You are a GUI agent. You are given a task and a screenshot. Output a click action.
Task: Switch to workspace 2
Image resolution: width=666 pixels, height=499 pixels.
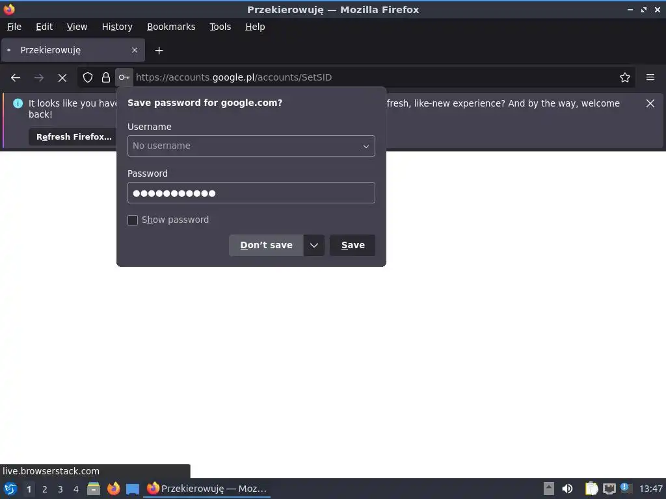pyautogui.click(x=45, y=489)
